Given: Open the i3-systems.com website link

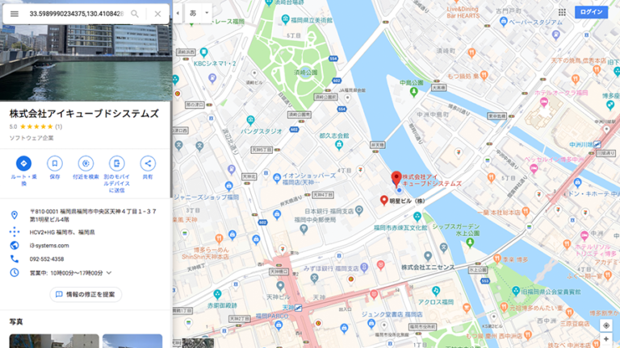Looking at the screenshot, I should 49,246.
